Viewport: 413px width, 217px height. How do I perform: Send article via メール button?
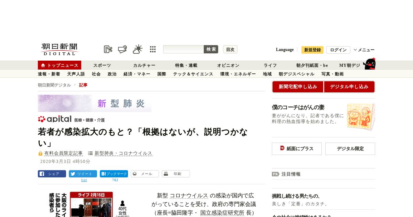pos(145,174)
